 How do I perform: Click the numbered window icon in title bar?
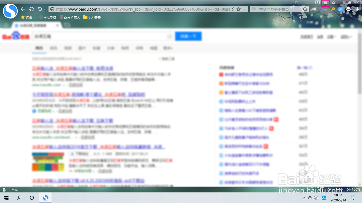pyautogui.click(x=317, y=2)
